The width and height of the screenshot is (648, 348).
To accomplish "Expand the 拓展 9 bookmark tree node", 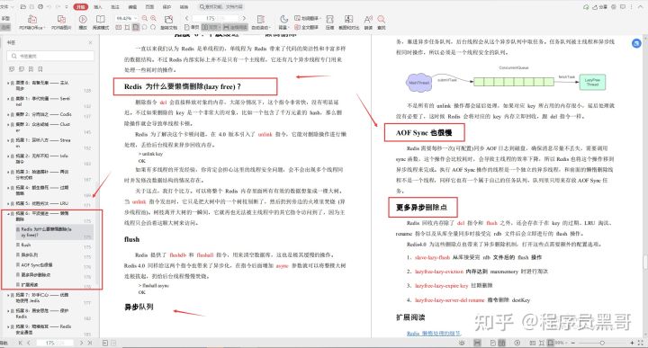I will [x=8, y=326].
